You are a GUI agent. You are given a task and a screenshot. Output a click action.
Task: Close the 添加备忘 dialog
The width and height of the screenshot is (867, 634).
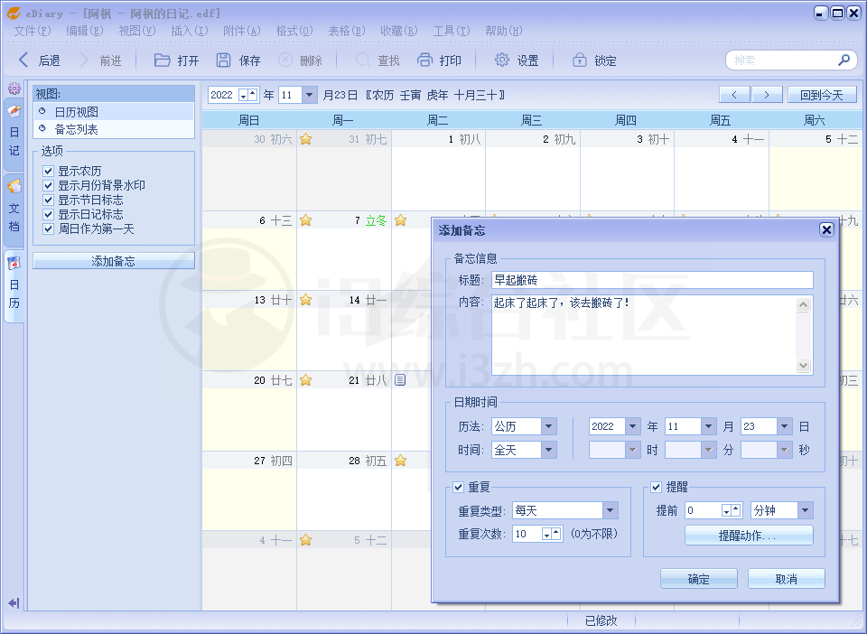(826, 230)
